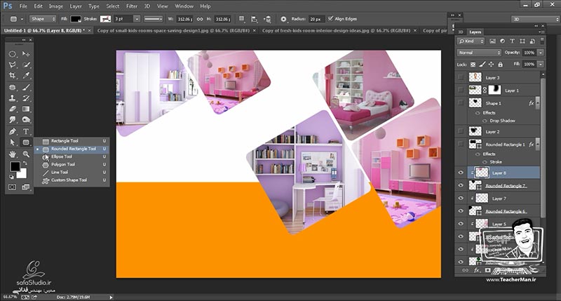Show Layer 1 visibility box
Screen dimensions: 561x301
pyautogui.click(x=461, y=91)
